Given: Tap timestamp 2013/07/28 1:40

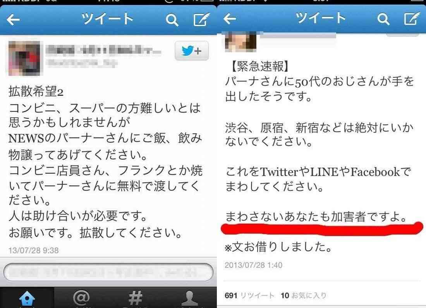Looking at the screenshot, I should [x=253, y=265].
